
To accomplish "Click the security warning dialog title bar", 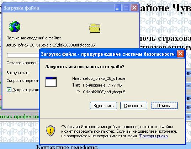I will coord(108,54).
